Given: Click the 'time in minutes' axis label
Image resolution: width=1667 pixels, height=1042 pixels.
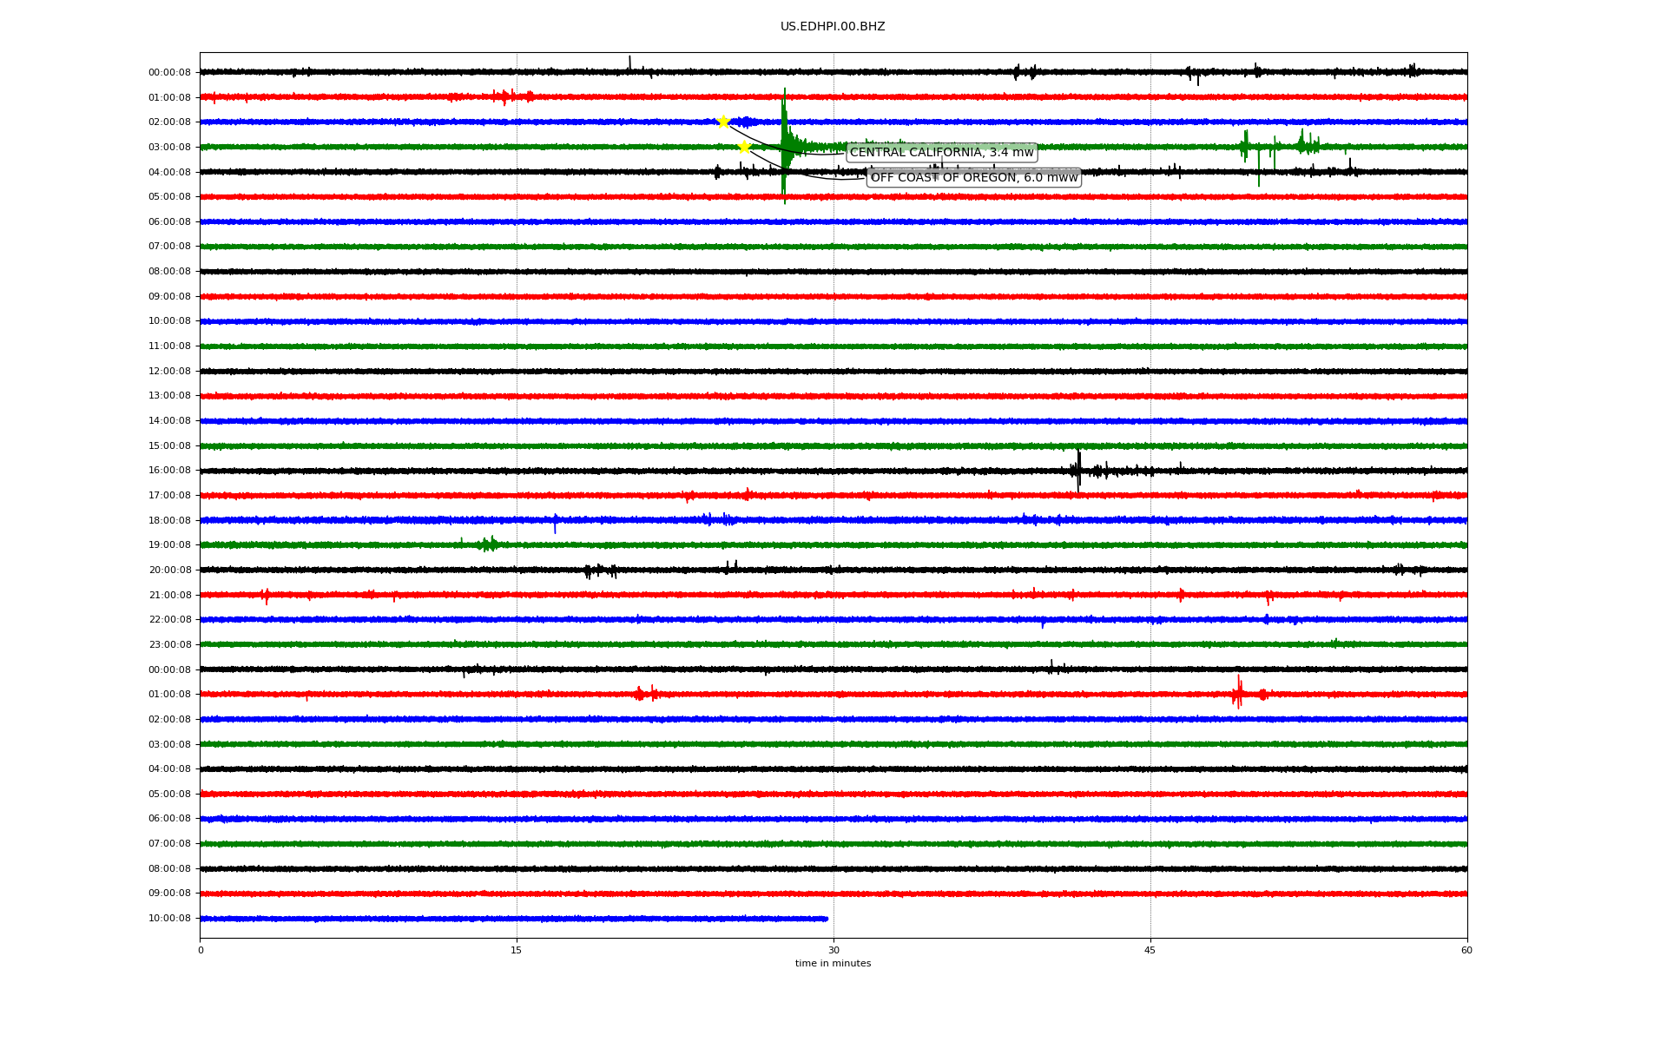Looking at the screenshot, I should (x=832, y=964).
